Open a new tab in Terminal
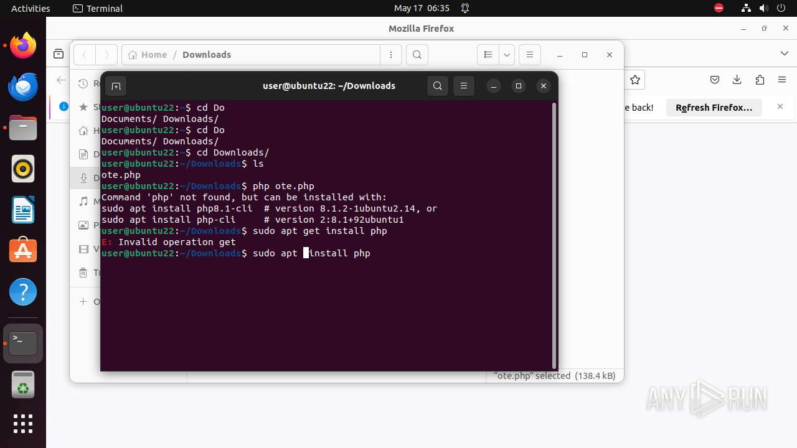 [116, 86]
